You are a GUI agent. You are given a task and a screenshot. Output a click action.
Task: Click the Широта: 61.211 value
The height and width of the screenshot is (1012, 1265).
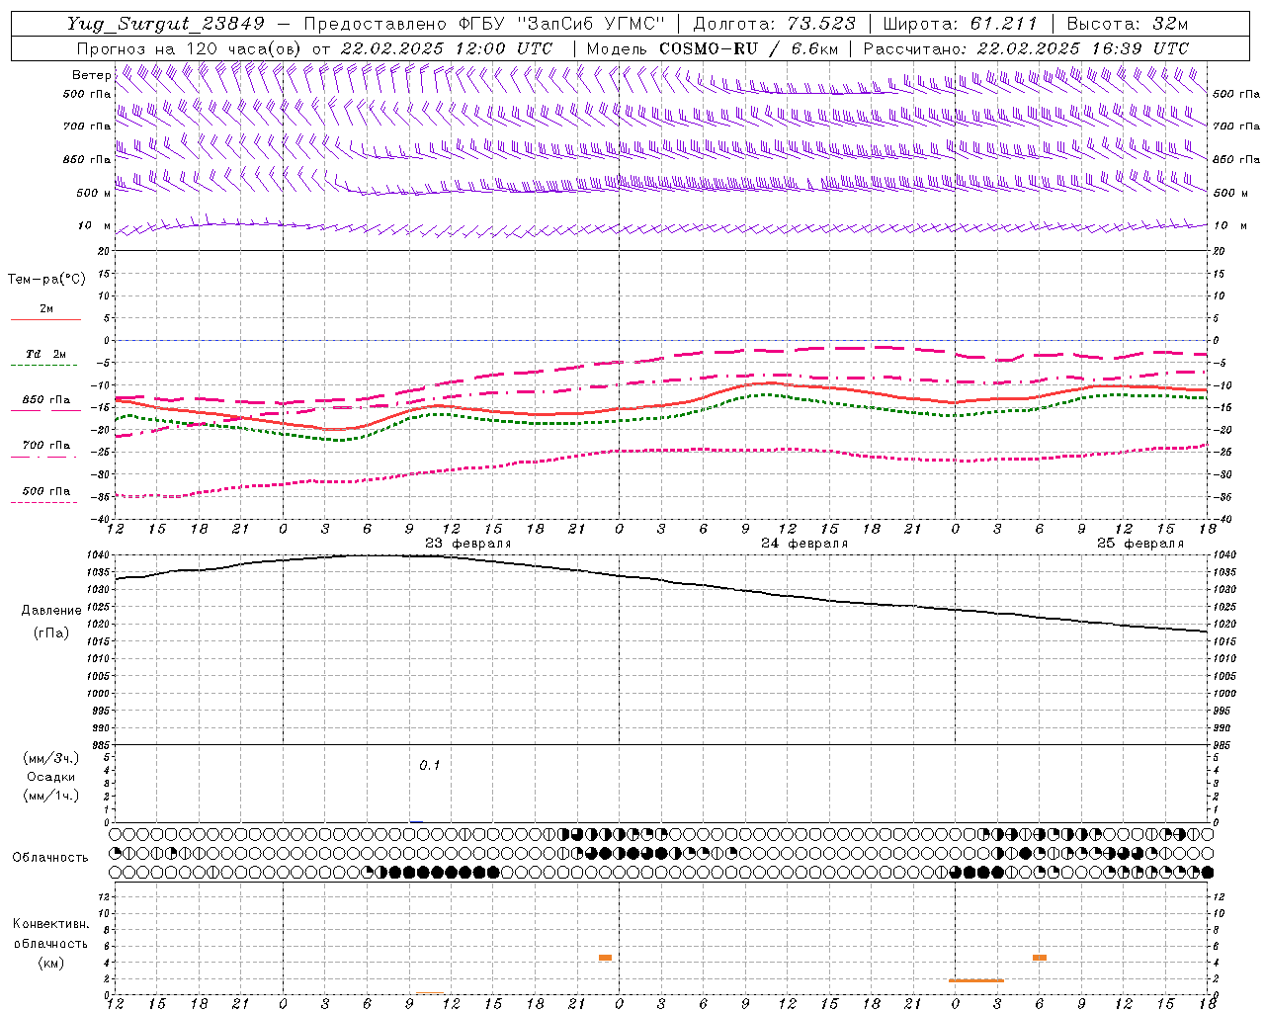pos(961,24)
